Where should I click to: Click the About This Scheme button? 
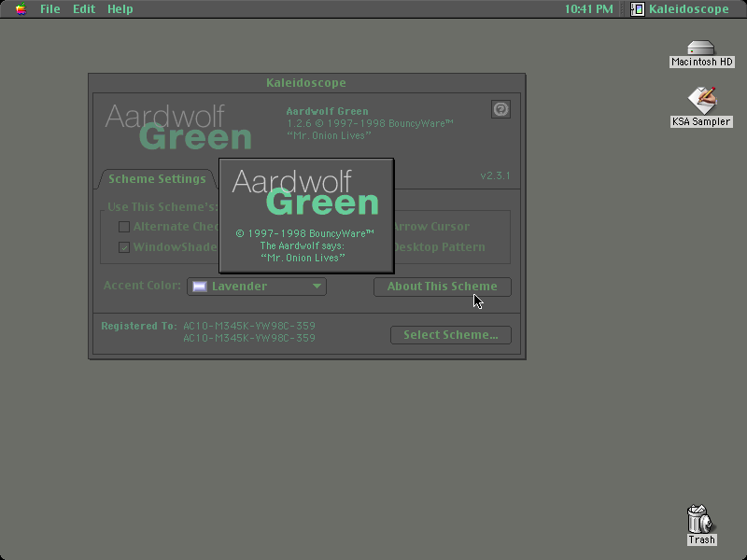tap(442, 287)
